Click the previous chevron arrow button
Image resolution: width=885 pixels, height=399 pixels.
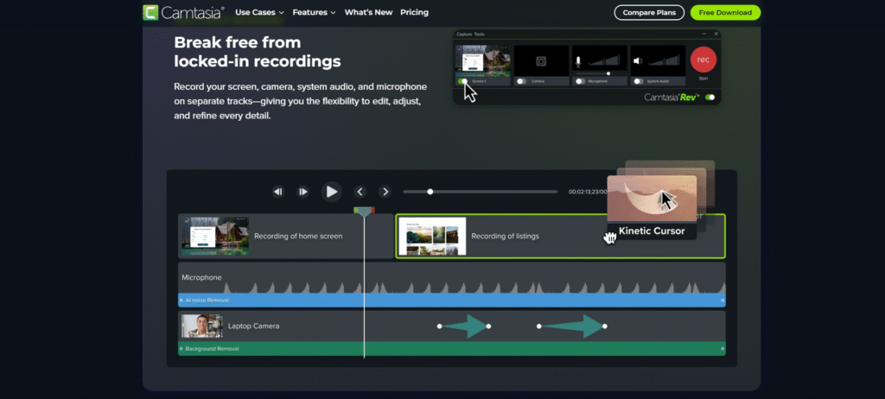coord(360,192)
